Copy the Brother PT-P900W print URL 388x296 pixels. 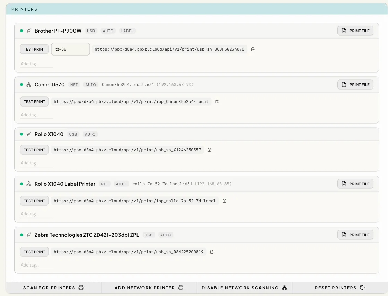tap(253, 49)
